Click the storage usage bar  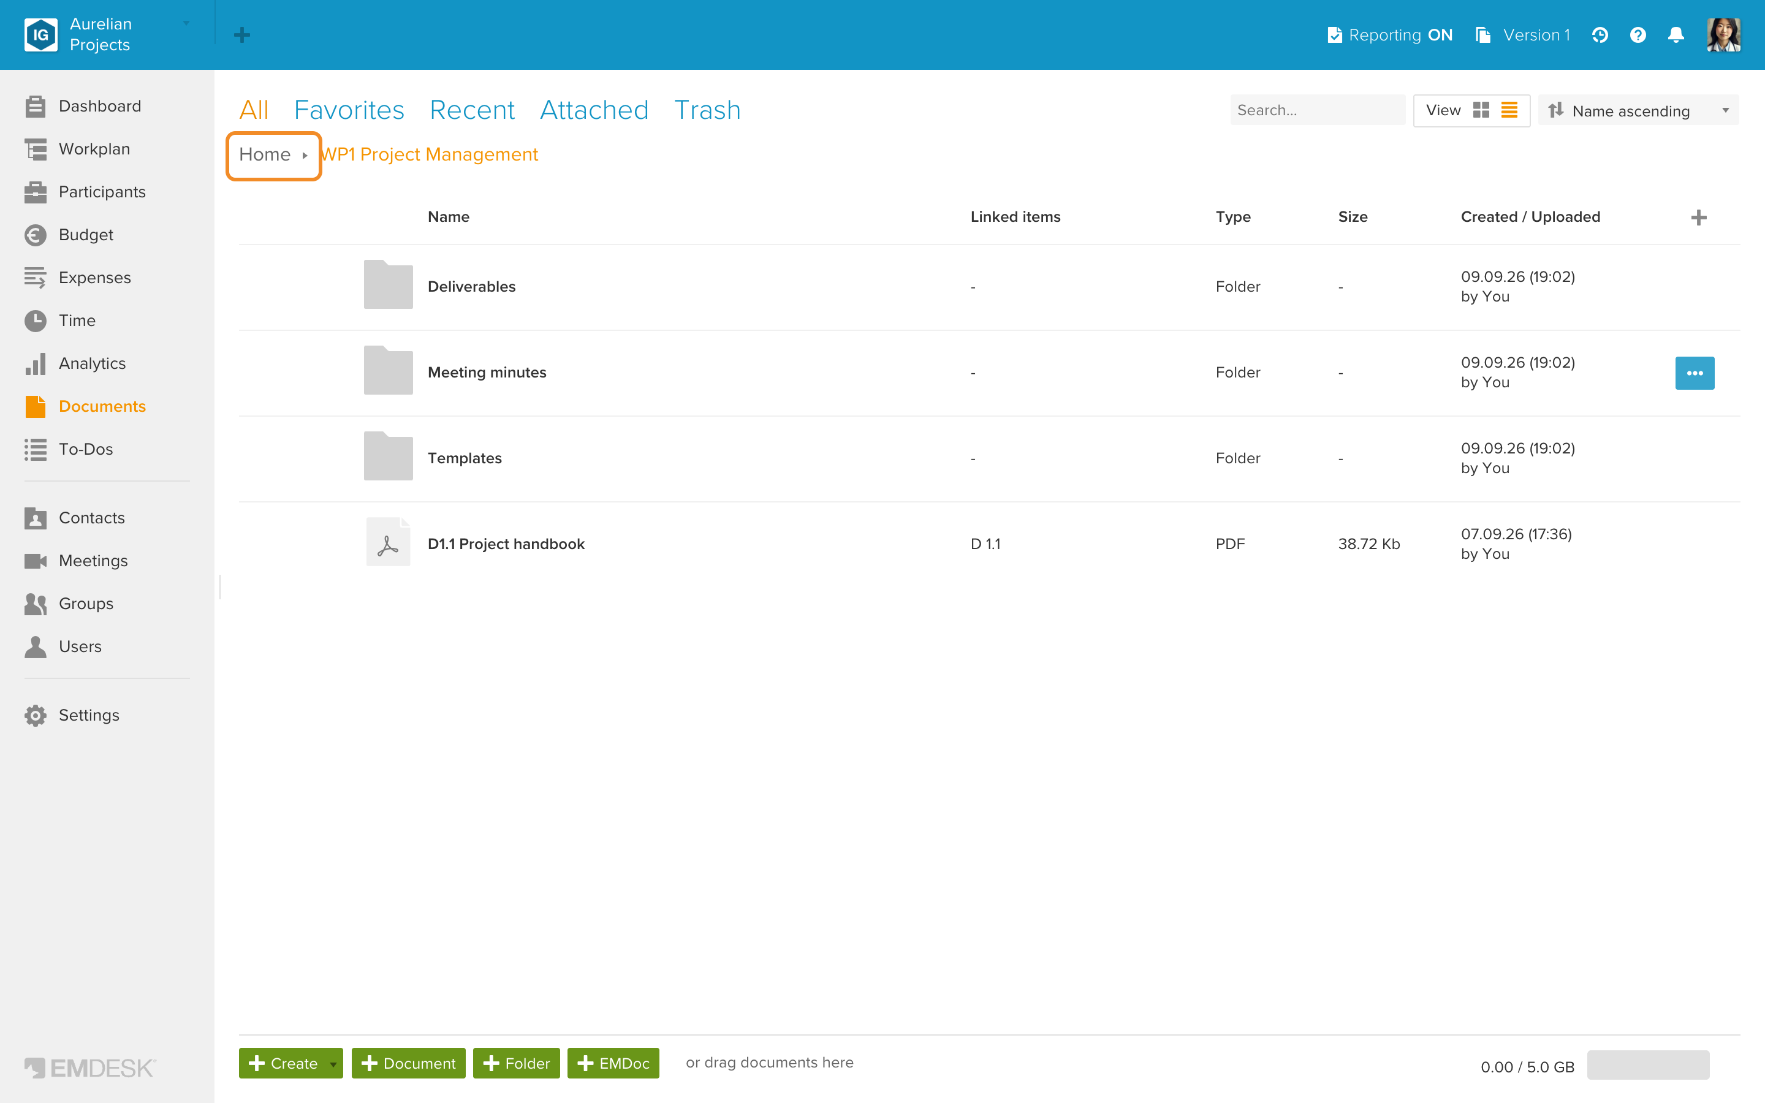[x=1649, y=1065]
